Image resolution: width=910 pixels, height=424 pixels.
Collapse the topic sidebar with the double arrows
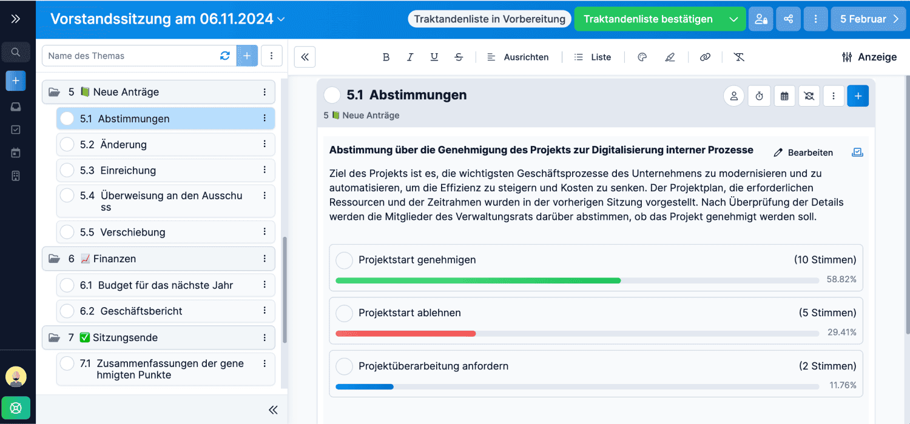click(305, 56)
